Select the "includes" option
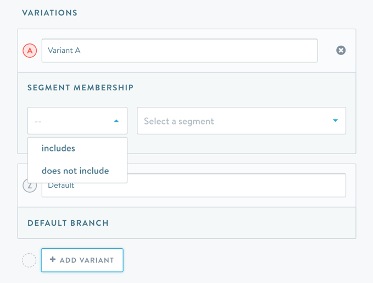 (x=58, y=149)
